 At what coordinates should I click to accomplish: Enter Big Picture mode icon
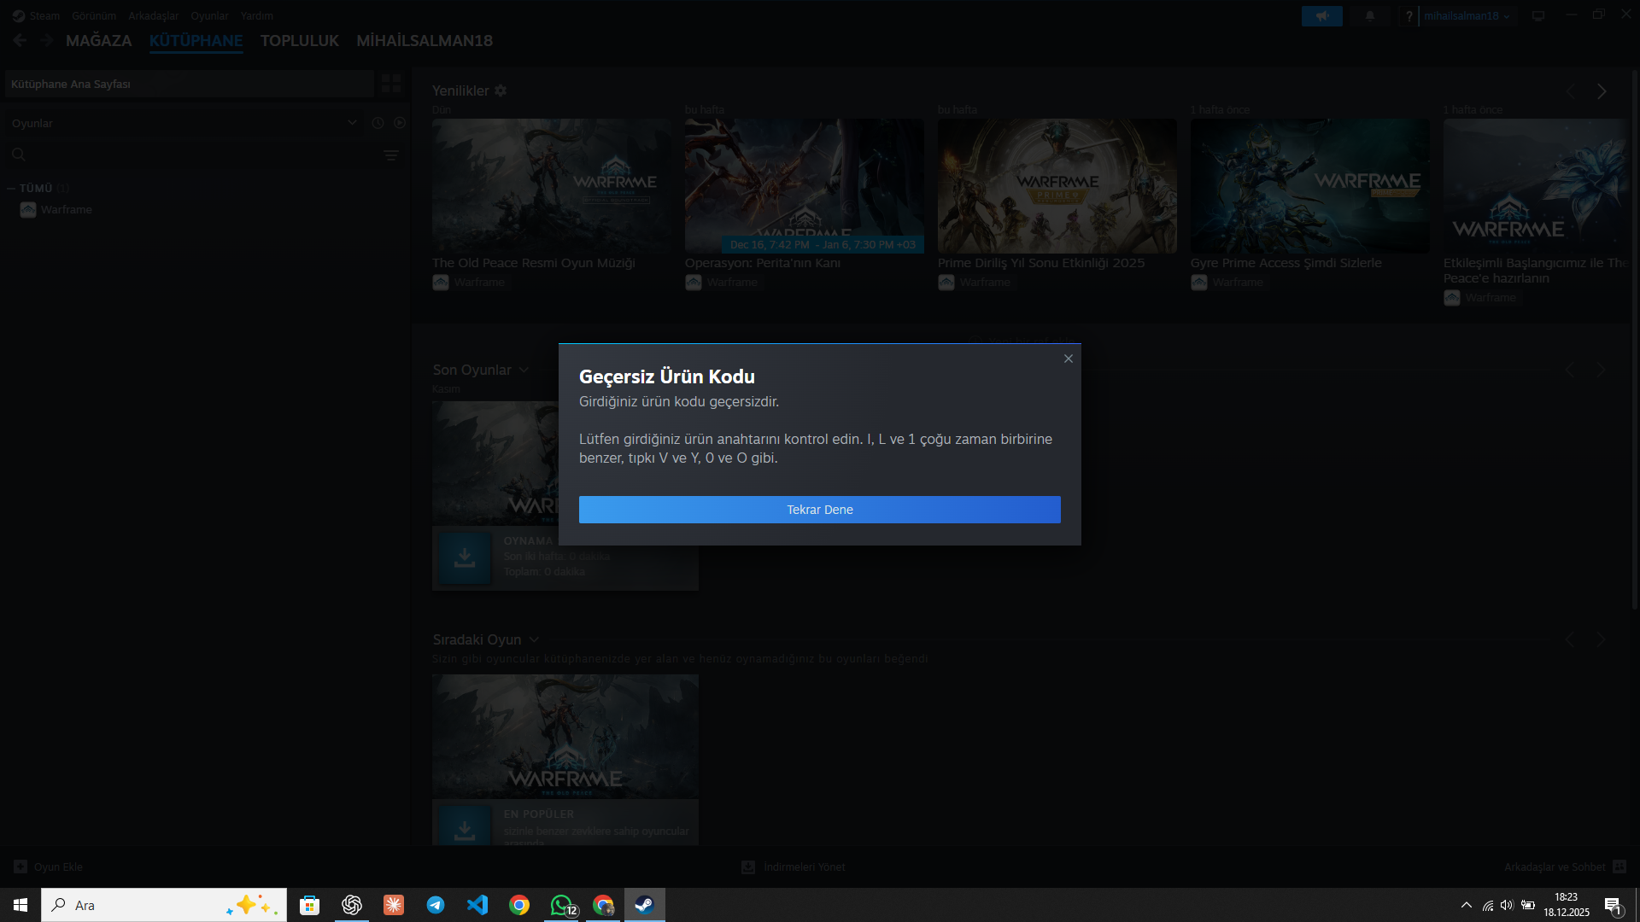click(x=1538, y=15)
